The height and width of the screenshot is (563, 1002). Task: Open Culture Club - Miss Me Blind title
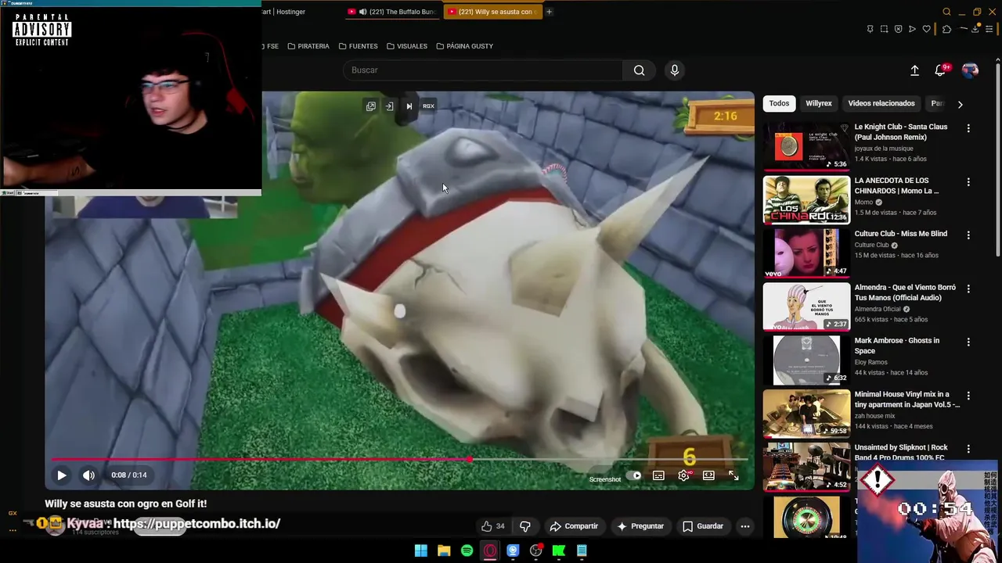[901, 234]
